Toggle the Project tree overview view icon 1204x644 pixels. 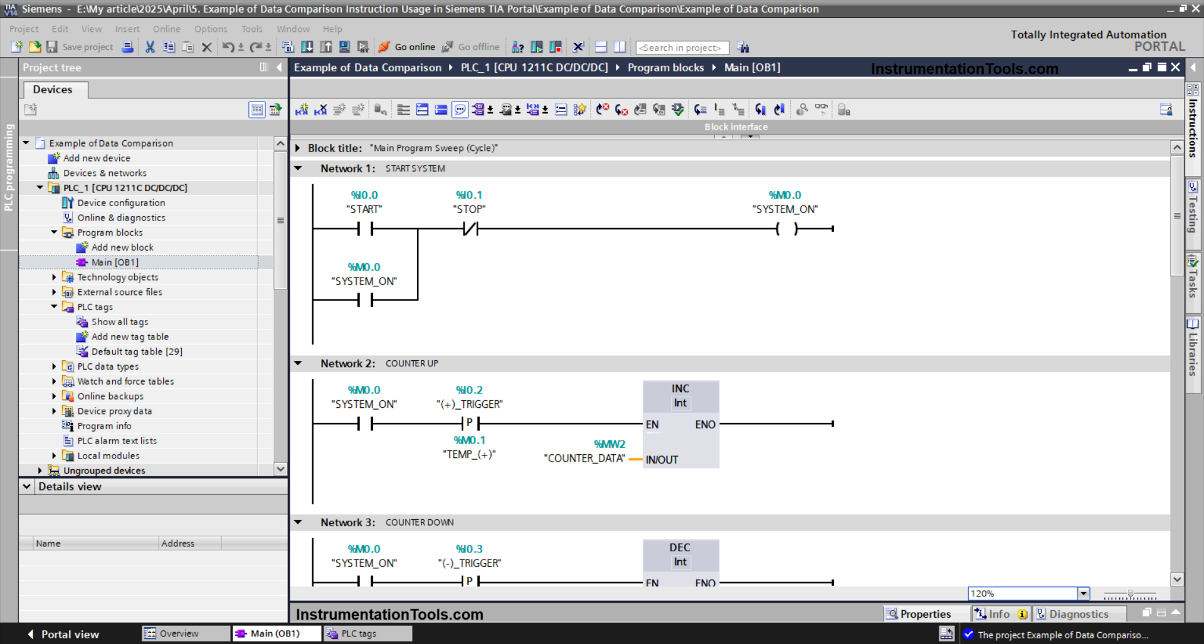pos(256,110)
